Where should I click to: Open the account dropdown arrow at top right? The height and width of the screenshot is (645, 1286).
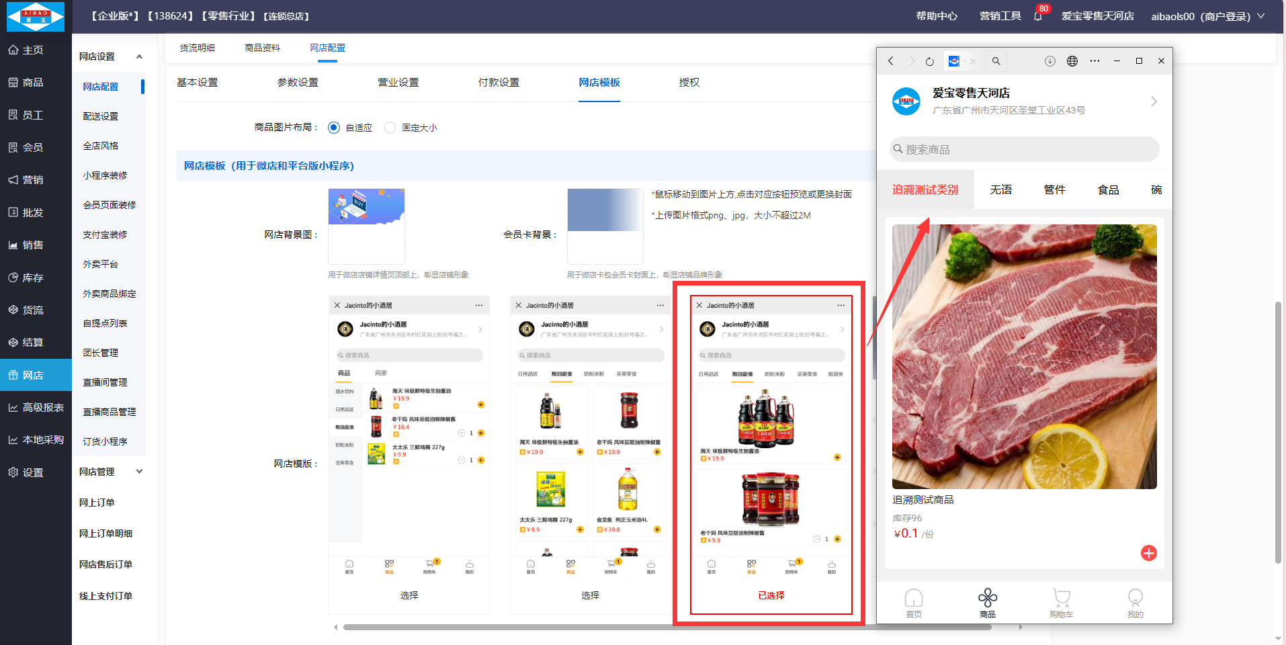(1261, 16)
